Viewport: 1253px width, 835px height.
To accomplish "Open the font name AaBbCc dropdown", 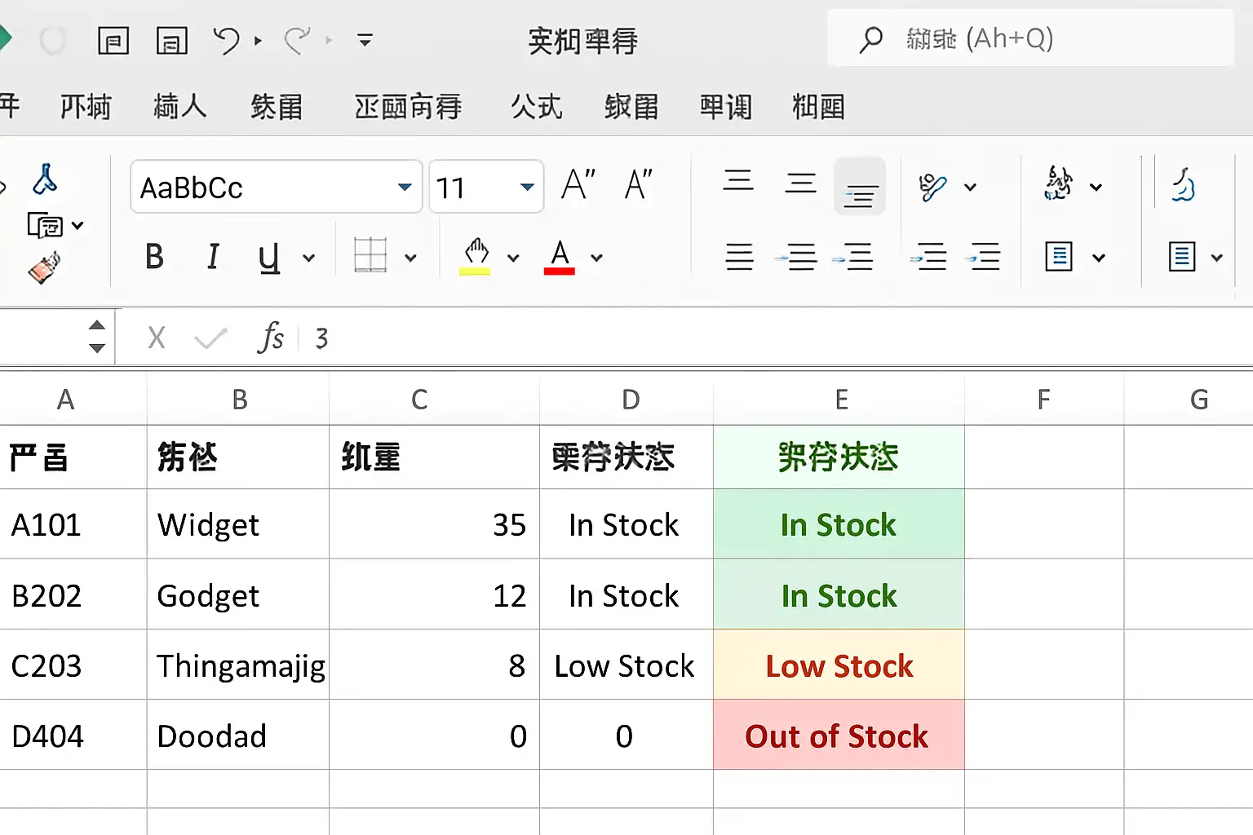I will [x=405, y=188].
